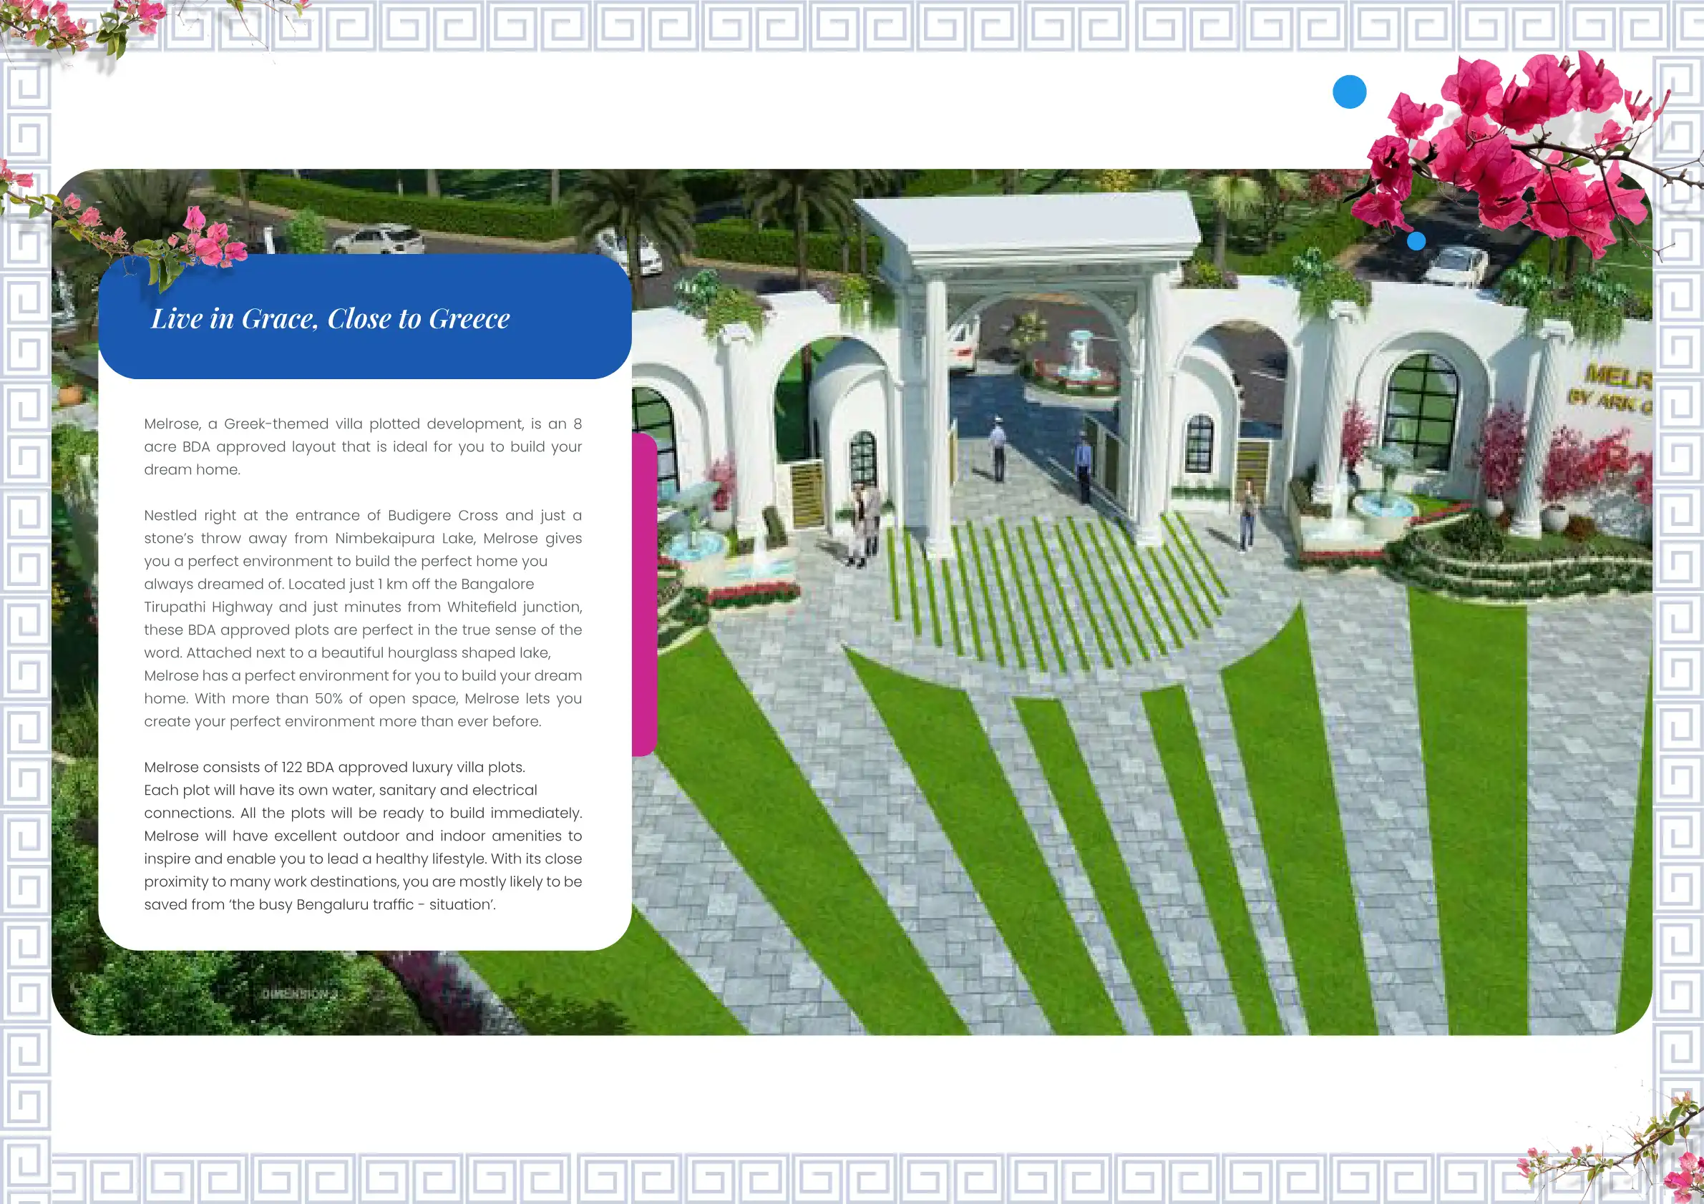Click the small blue dot below the flowers
The height and width of the screenshot is (1204, 1704).
(x=1416, y=241)
